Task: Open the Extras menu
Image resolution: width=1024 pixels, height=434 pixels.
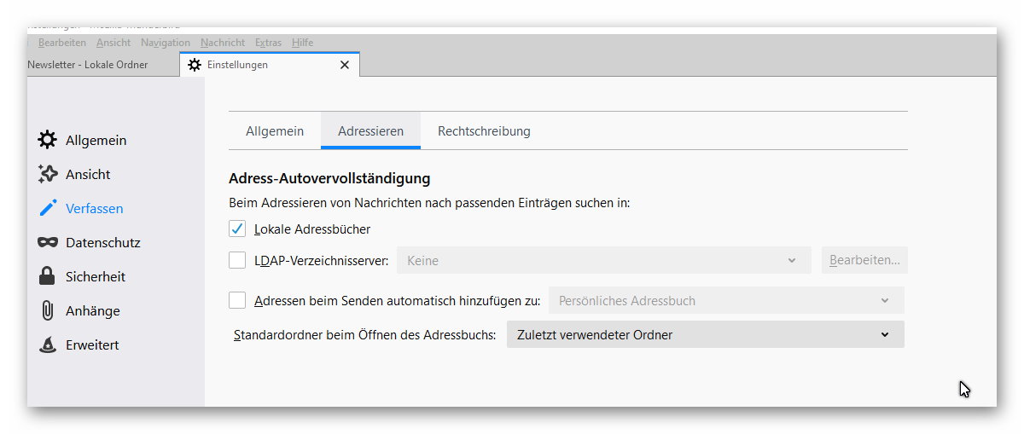Action: tap(268, 43)
